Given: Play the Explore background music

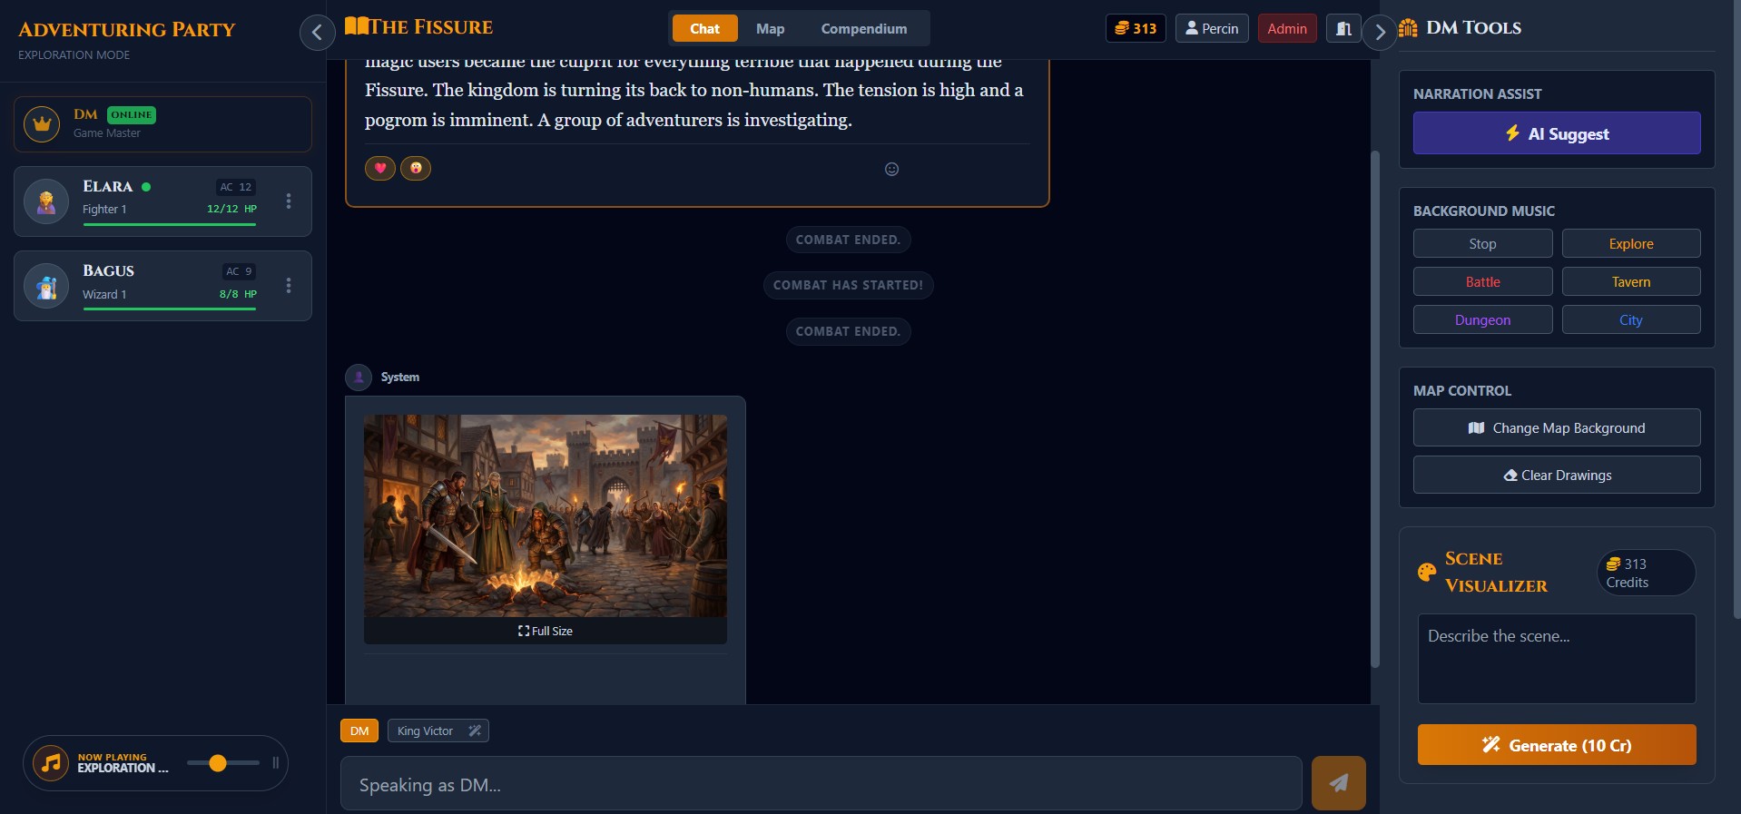Looking at the screenshot, I should click(x=1631, y=243).
